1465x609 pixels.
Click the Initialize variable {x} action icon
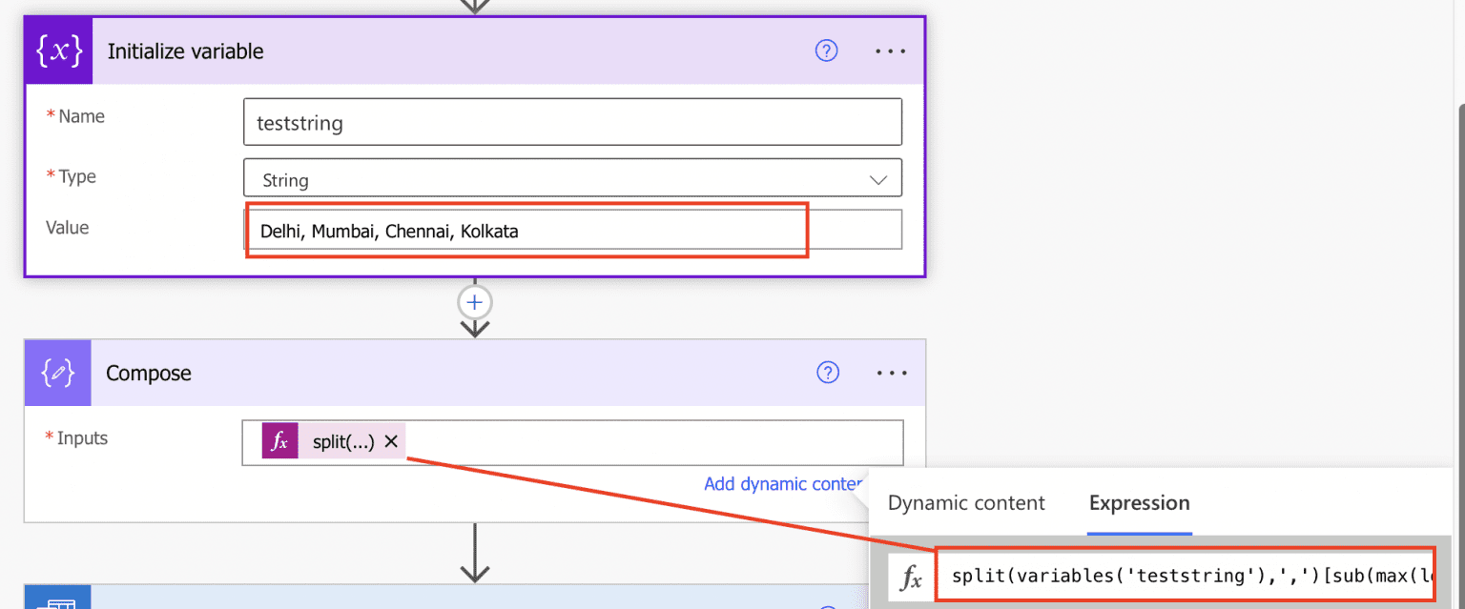coord(57,50)
